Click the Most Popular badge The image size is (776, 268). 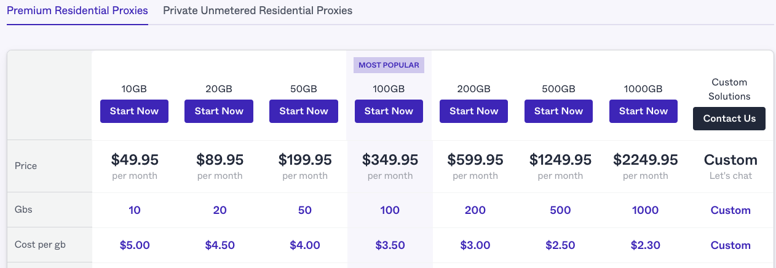pos(389,65)
